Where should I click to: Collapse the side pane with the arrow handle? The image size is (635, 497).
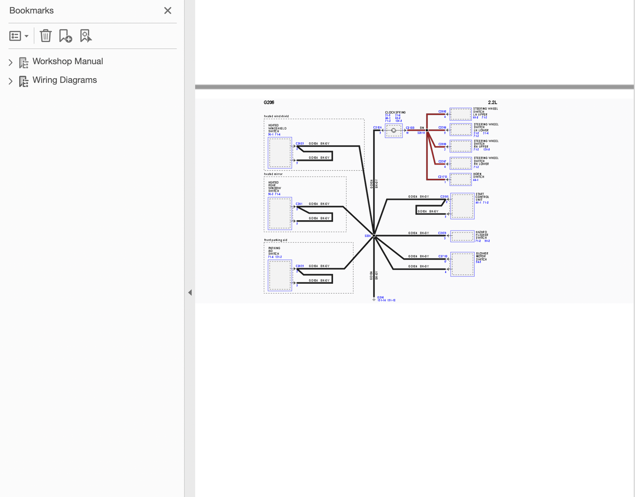190,292
